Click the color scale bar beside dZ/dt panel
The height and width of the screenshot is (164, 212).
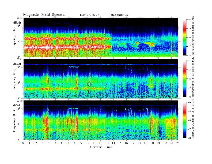pyautogui.click(x=185, y=120)
